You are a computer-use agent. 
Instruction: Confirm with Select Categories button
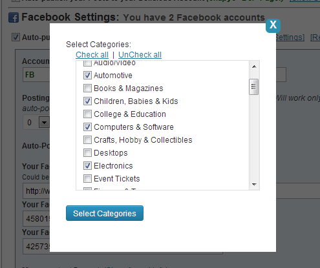click(105, 213)
